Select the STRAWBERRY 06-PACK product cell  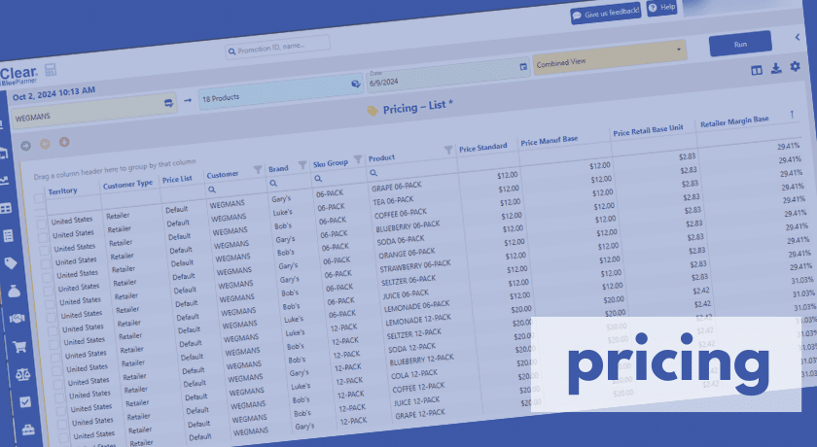(414, 266)
